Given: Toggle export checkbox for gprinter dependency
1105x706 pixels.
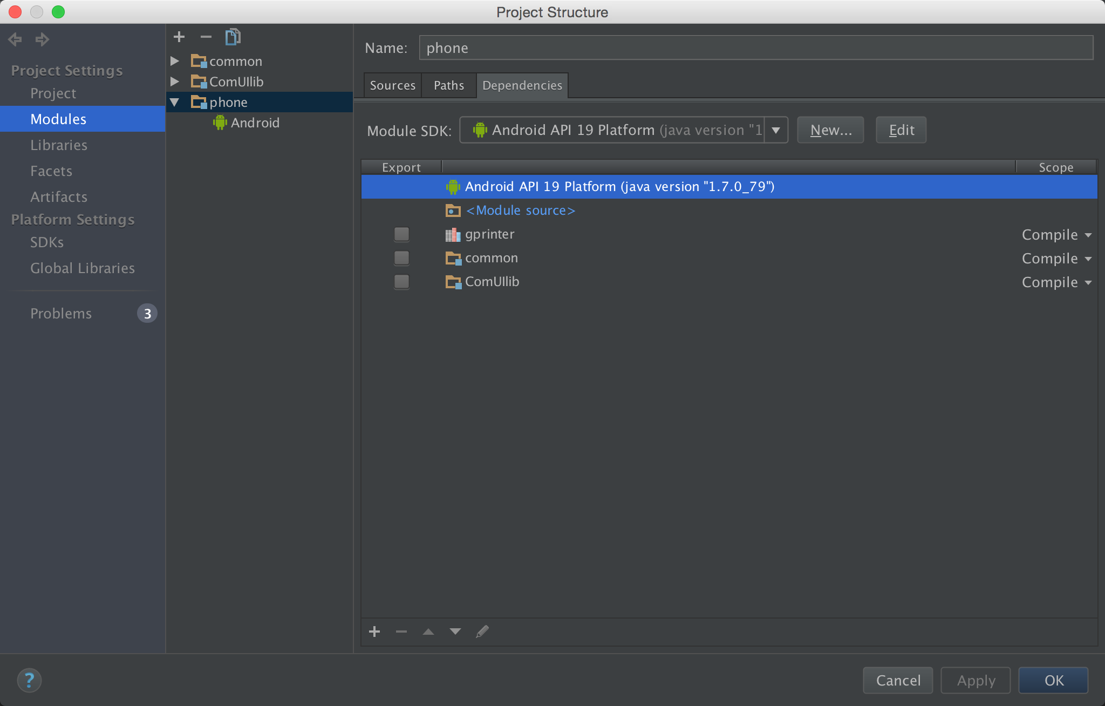Looking at the screenshot, I should point(402,234).
